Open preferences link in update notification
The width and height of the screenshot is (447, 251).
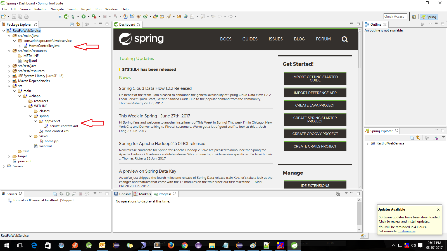(407, 231)
